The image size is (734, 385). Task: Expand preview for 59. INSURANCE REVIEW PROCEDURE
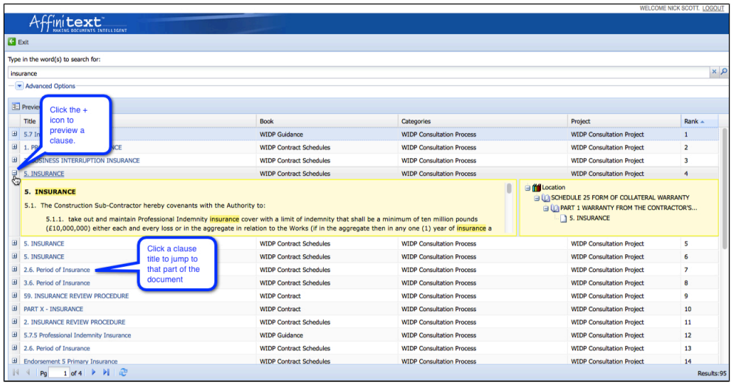coord(14,296)
